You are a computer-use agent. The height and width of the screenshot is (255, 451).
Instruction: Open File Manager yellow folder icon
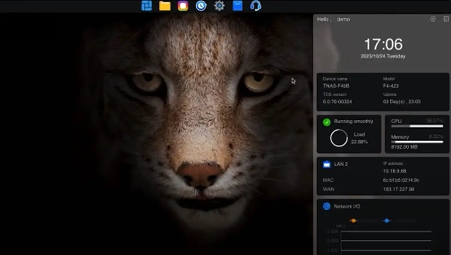[x=165, y=6]
